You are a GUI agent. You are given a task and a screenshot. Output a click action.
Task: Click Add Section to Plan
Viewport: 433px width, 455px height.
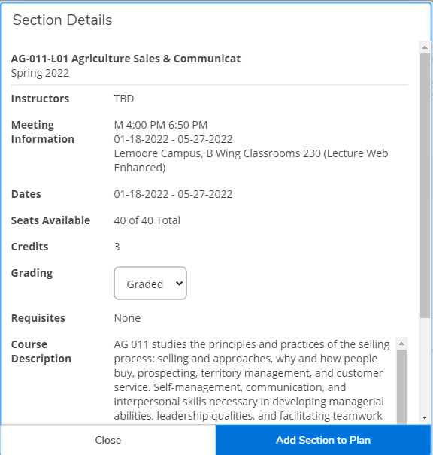(323, 440)
